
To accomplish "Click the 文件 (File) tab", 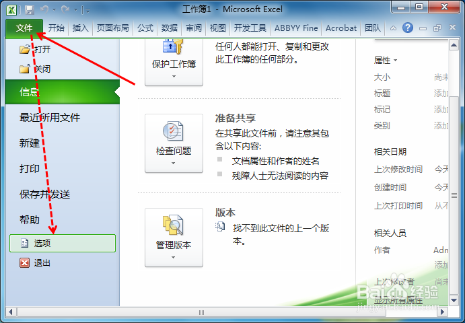I will click(x=24, y=28).
